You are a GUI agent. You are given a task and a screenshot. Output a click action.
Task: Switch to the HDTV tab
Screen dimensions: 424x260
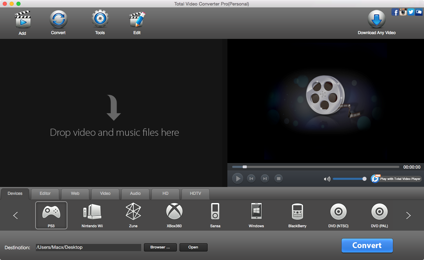[x=195, y=193]
